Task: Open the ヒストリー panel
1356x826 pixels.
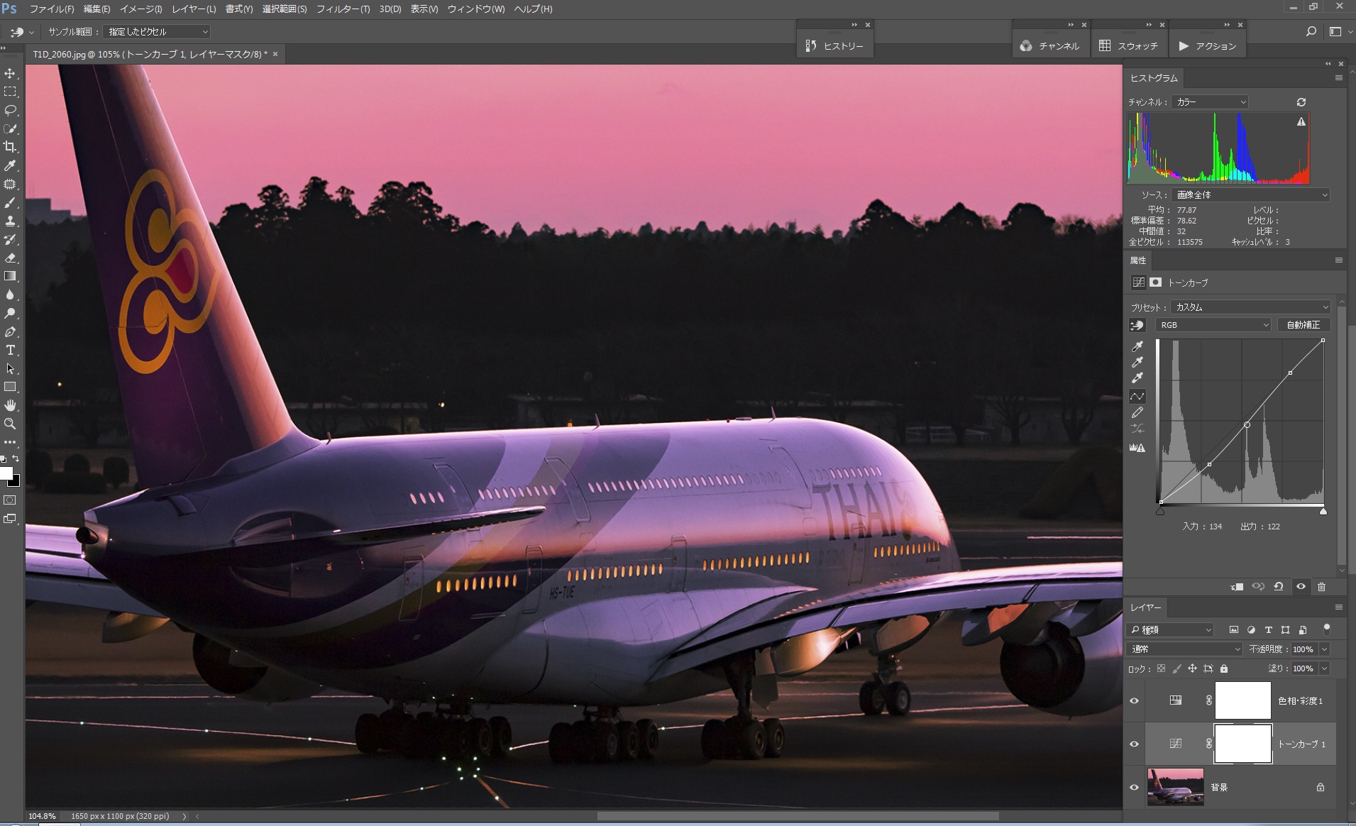Action: coord(835,45)
